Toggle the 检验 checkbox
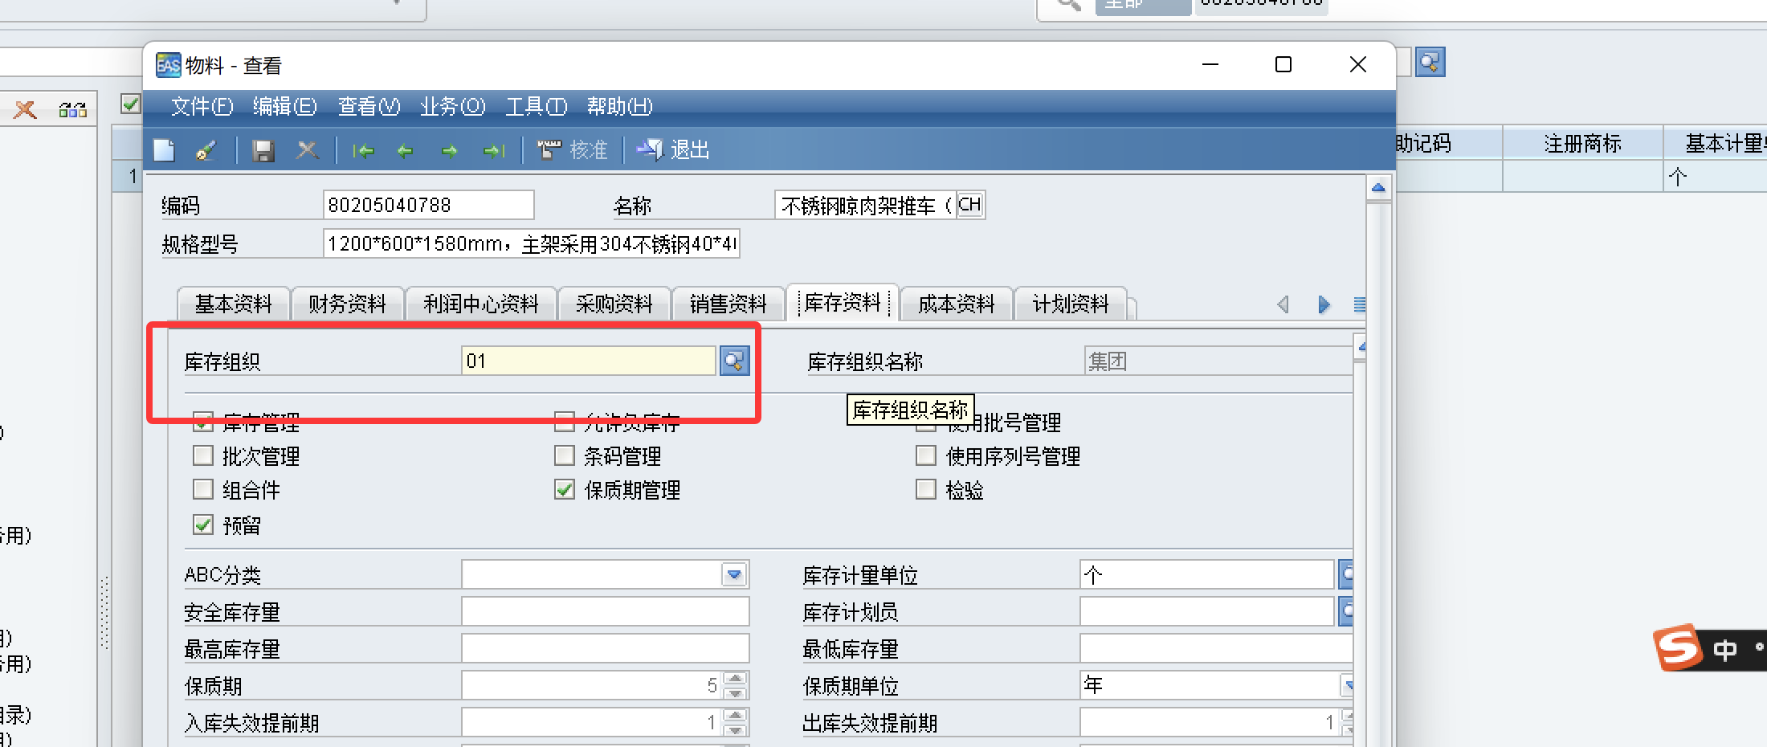 (926, 489)
